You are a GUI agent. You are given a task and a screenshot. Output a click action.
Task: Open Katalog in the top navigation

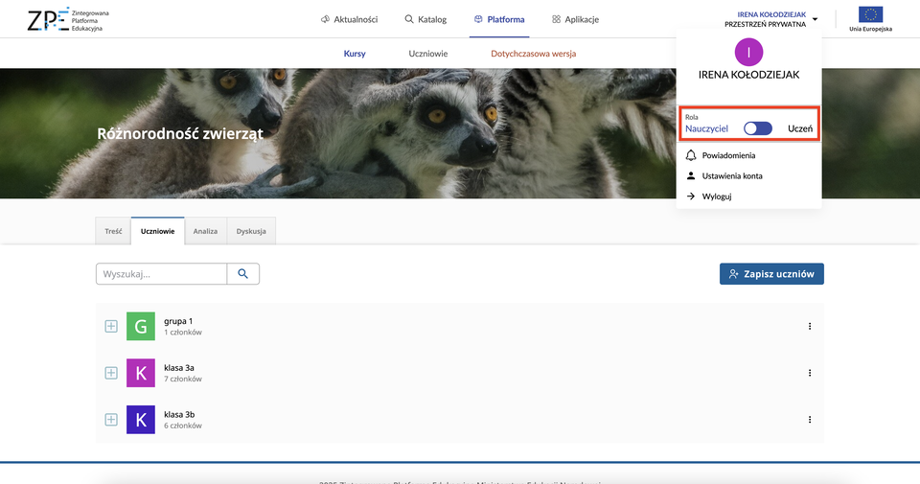tap(425, 19)
